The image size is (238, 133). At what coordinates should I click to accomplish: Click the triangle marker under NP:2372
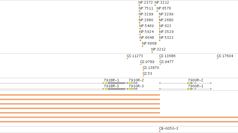pyautogui.click(x=139, y=5)
